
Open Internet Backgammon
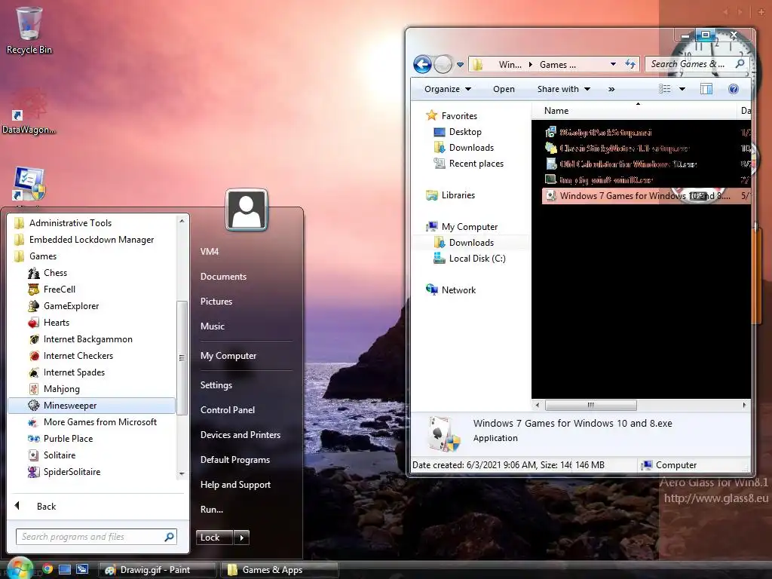pyautogui.click(x=87, y=339)
